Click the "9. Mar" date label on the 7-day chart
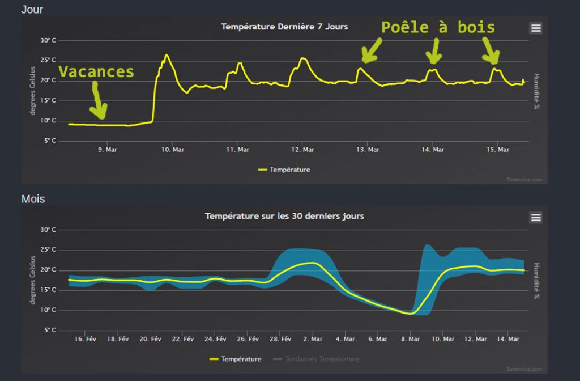This screenshot has width=580, height=381. coord(107,150)
